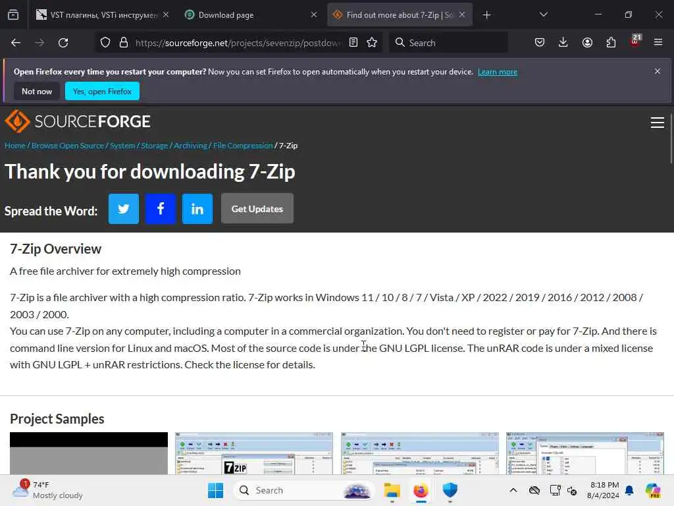The height and width of the screenshot is (506, 674).
Task: Open the weather widget 74°F
Action: point(47,490)
